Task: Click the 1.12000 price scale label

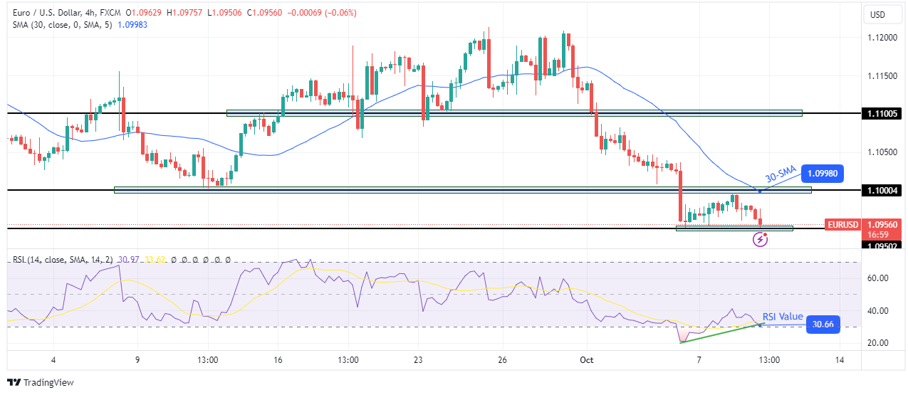Action: point(881,37)
